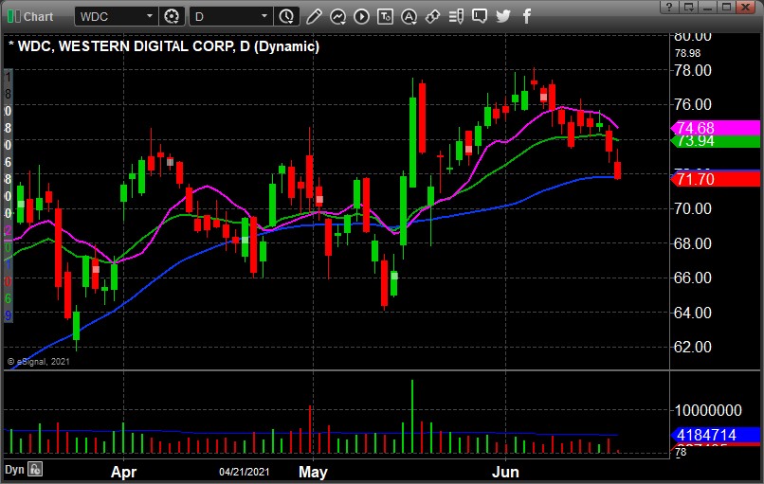Click the Apr month label

123,472
